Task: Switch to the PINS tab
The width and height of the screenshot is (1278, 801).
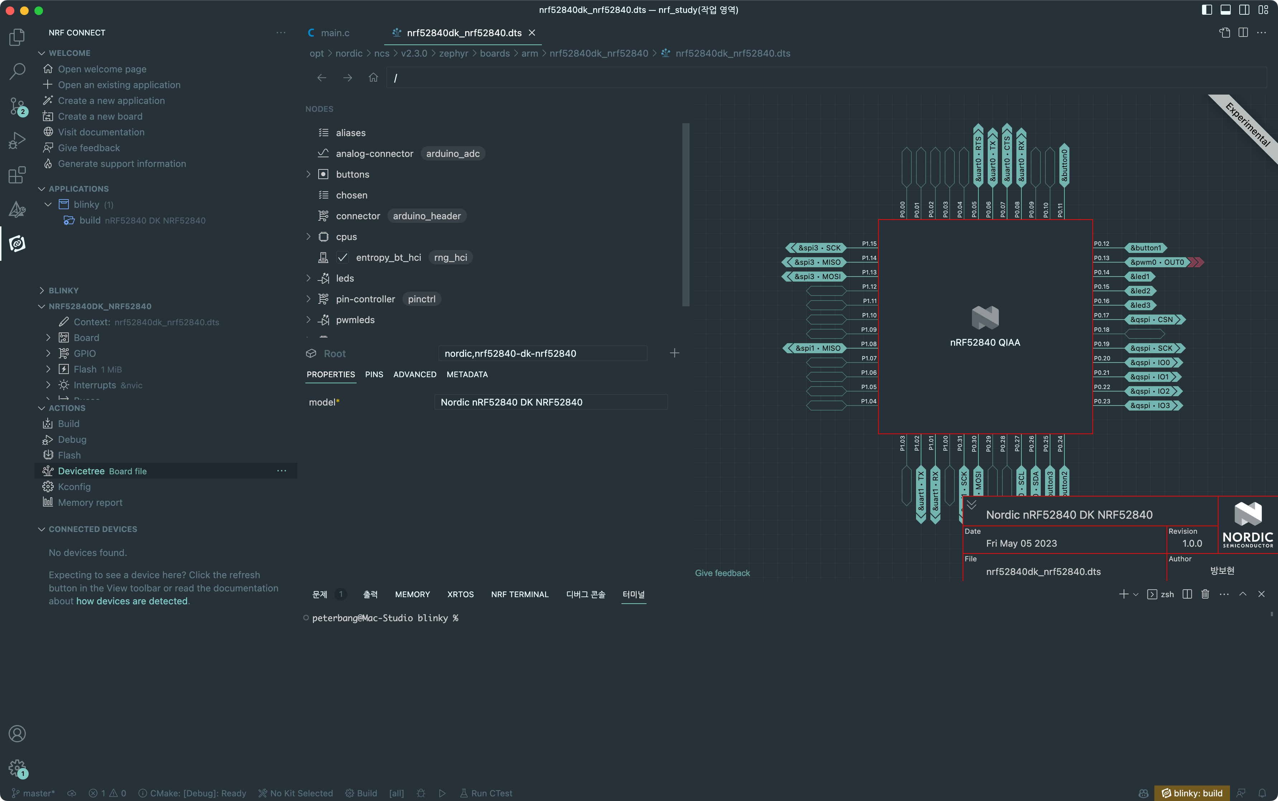Action: coord(373,375)
